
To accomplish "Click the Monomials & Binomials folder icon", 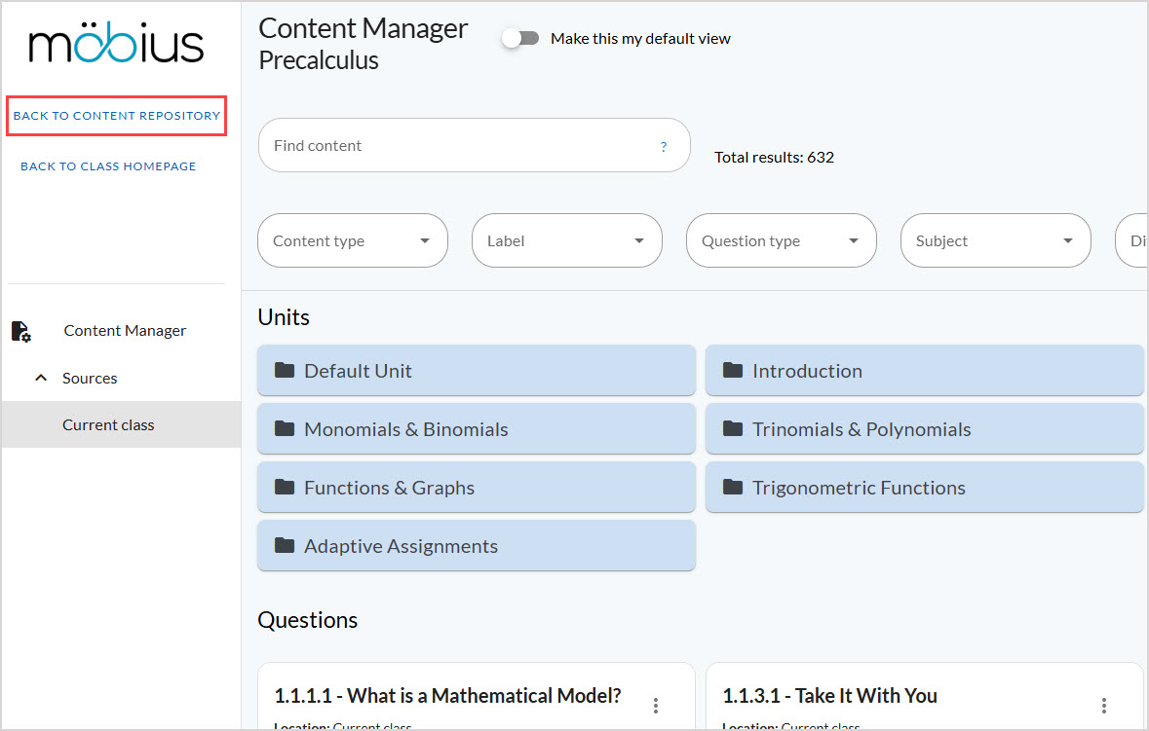I will 284,429.
